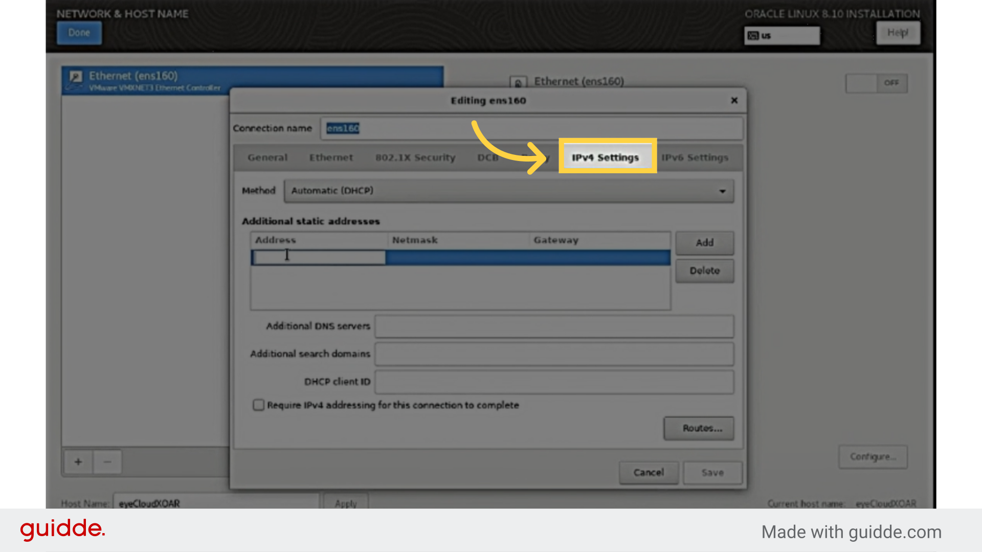This screenshot has height=552, width=982.
Task: Click the Additional DNS servers field
Action: pos(554,327)
